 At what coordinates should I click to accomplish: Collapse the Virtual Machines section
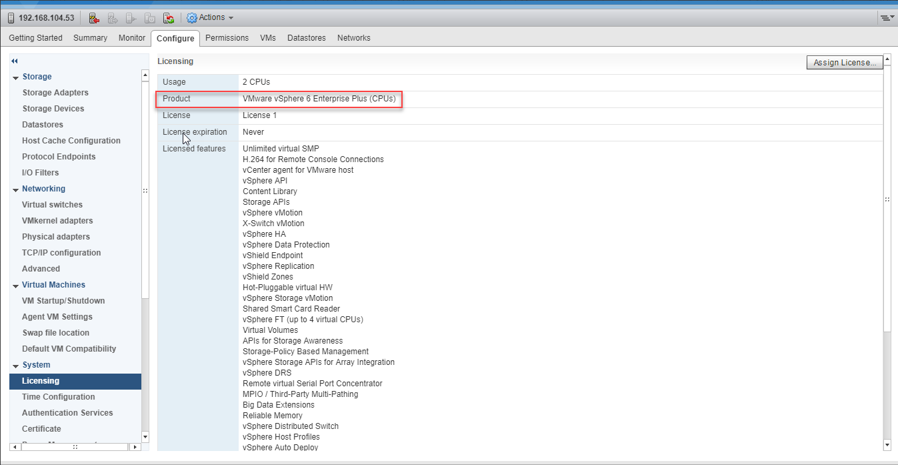(x=15, y=286)
